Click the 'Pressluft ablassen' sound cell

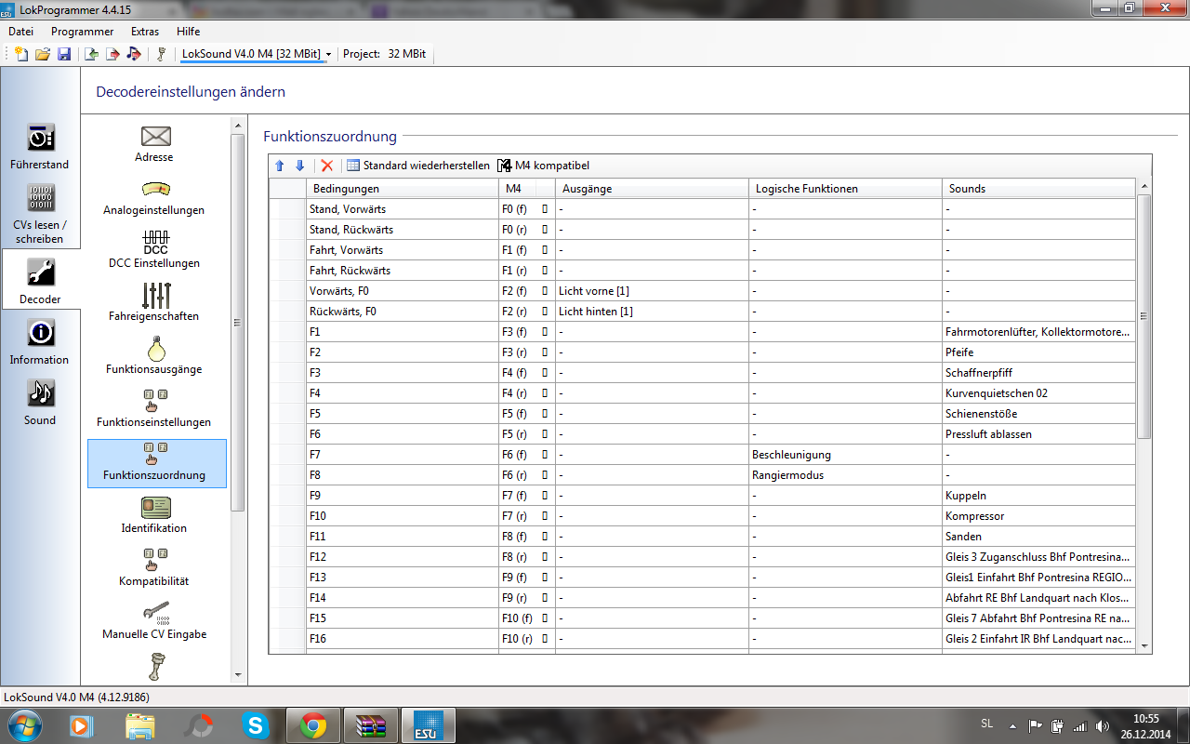pyautogui.click(x=1038, y=434)
